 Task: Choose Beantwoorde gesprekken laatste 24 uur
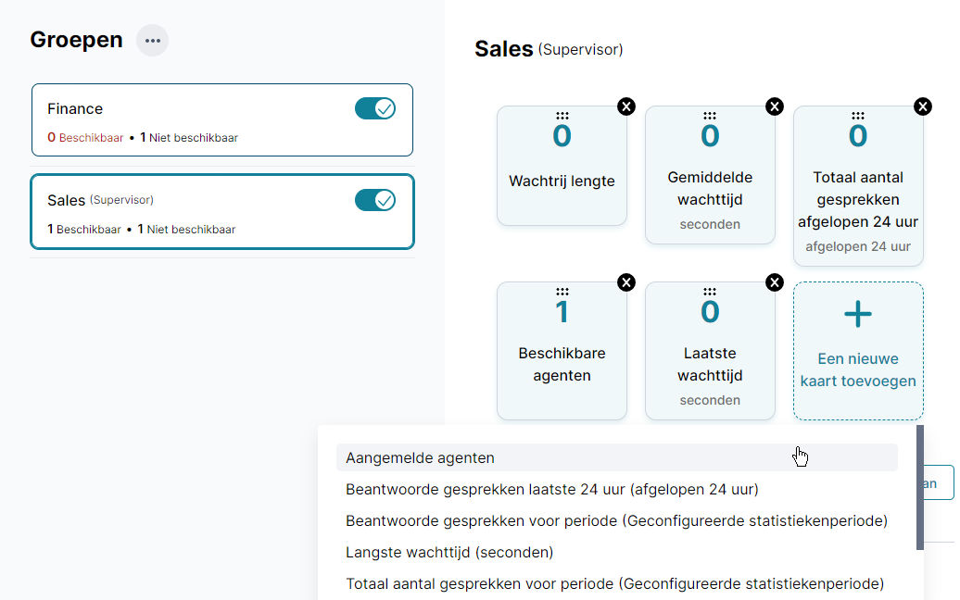[552, 489]
